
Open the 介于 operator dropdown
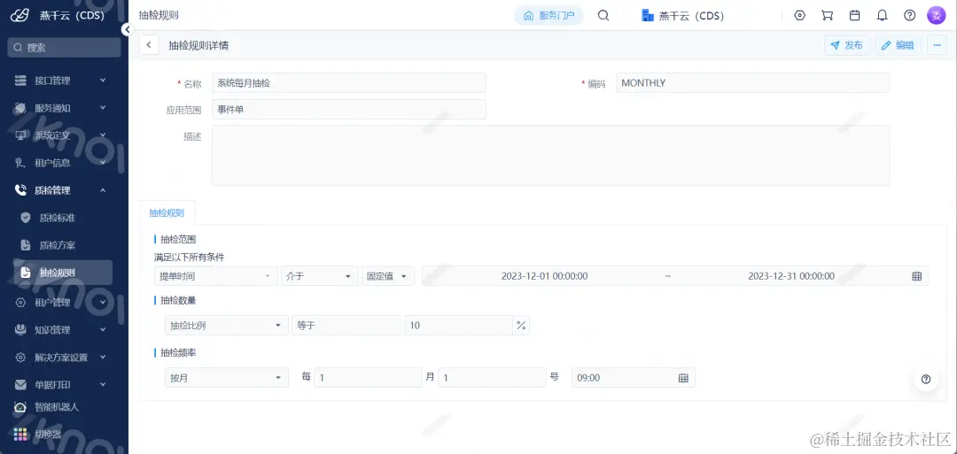click(x=320, y=276)
